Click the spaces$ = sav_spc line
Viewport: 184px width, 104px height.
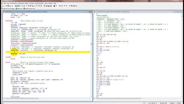[18, 54]
